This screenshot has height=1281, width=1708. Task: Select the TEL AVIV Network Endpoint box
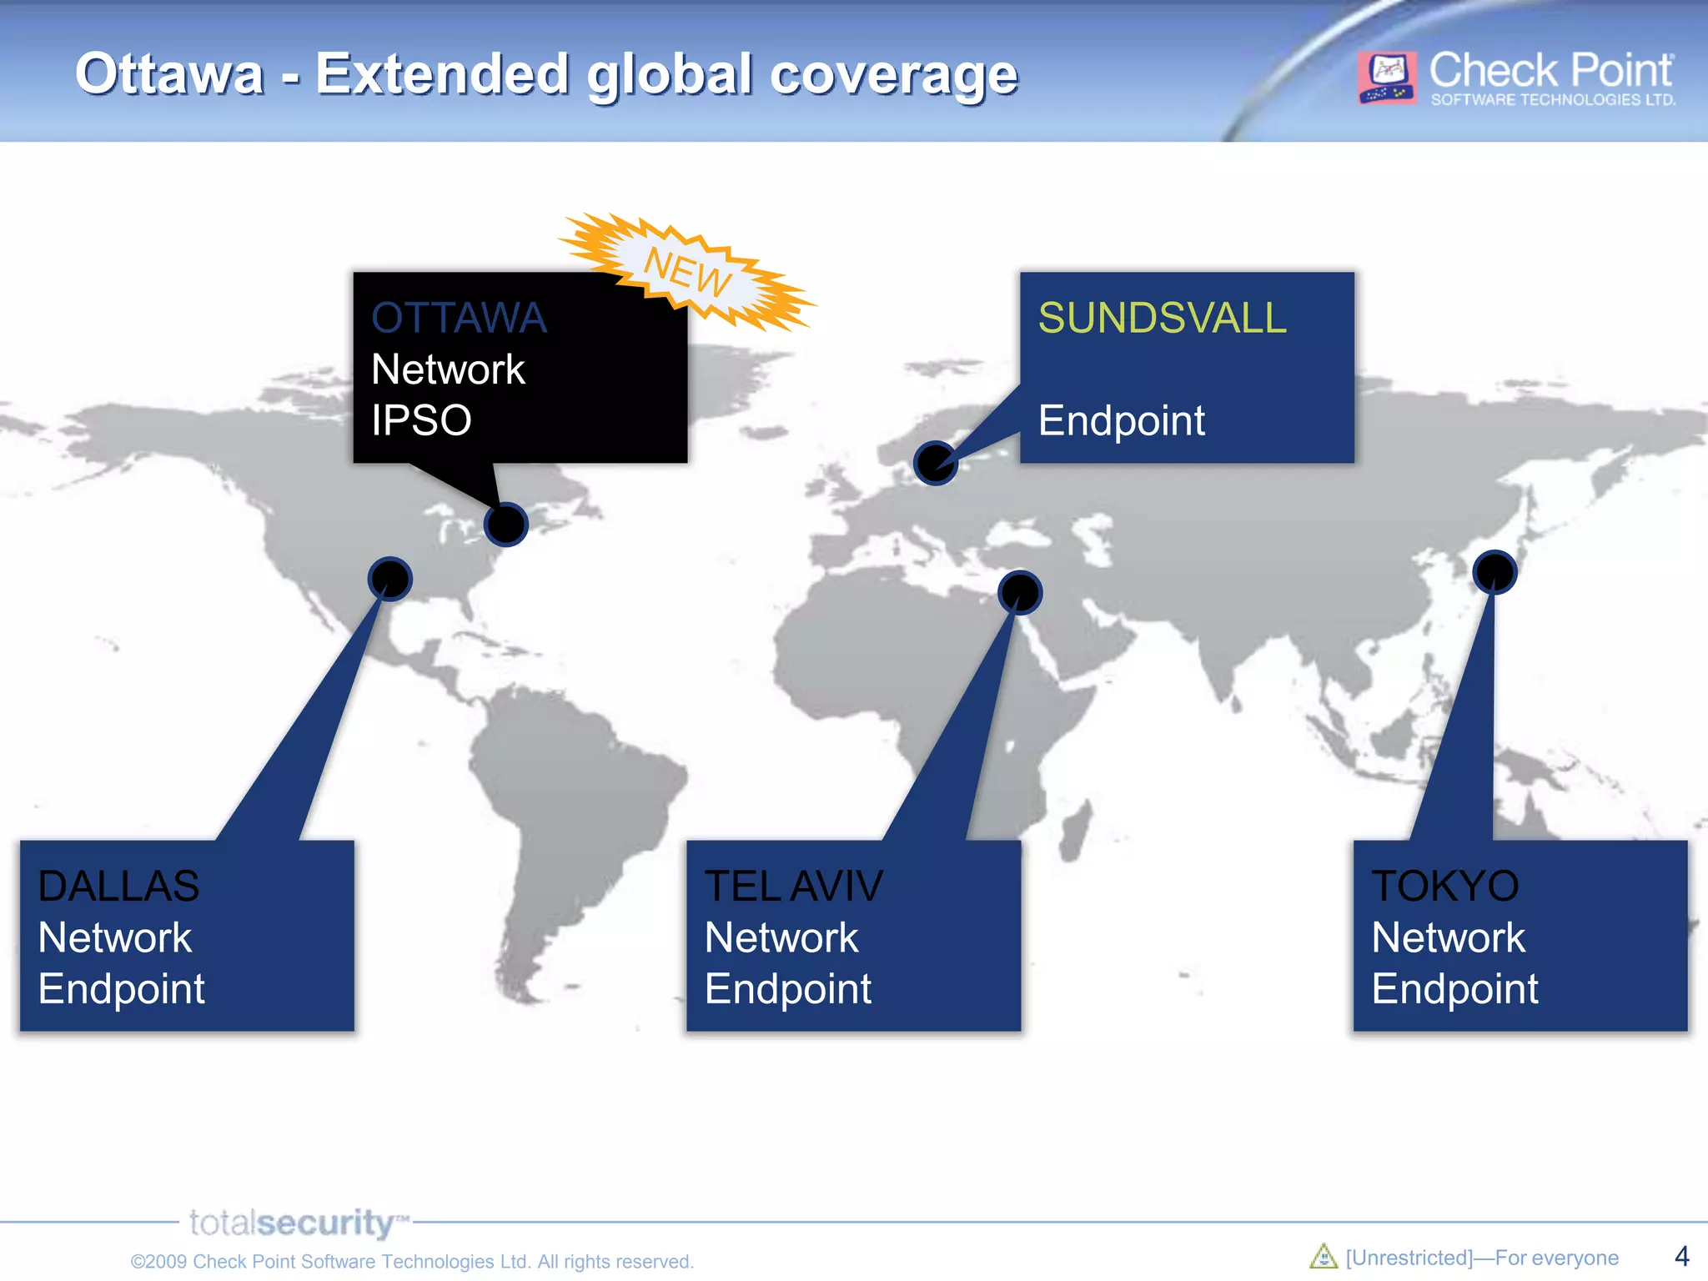coord(853,936)
